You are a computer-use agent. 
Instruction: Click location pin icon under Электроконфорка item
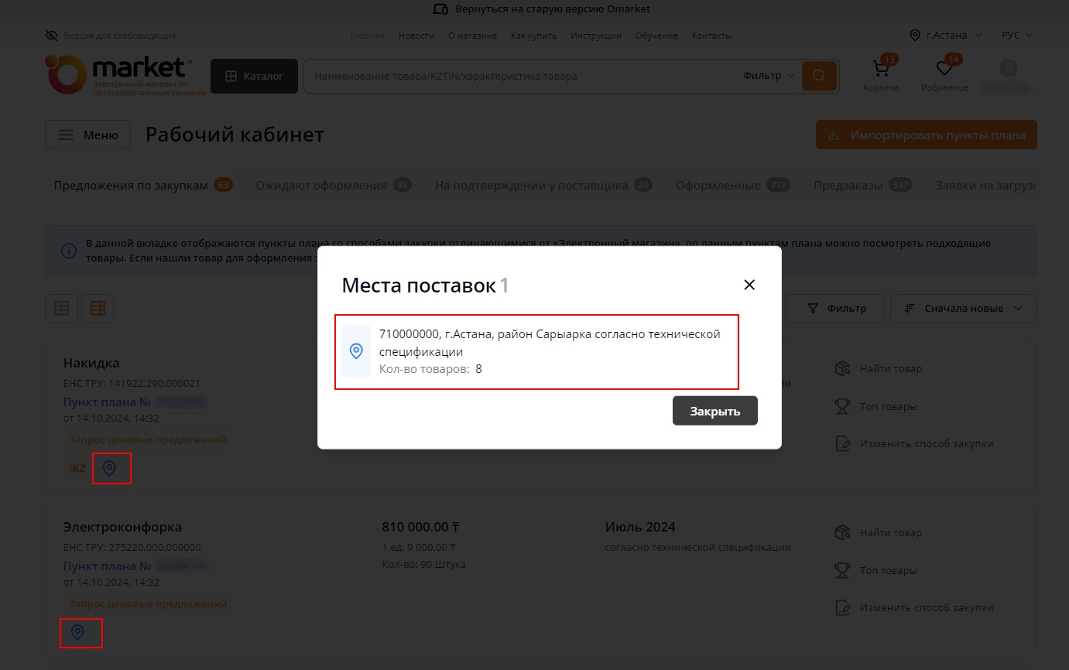tap(77, 633)
